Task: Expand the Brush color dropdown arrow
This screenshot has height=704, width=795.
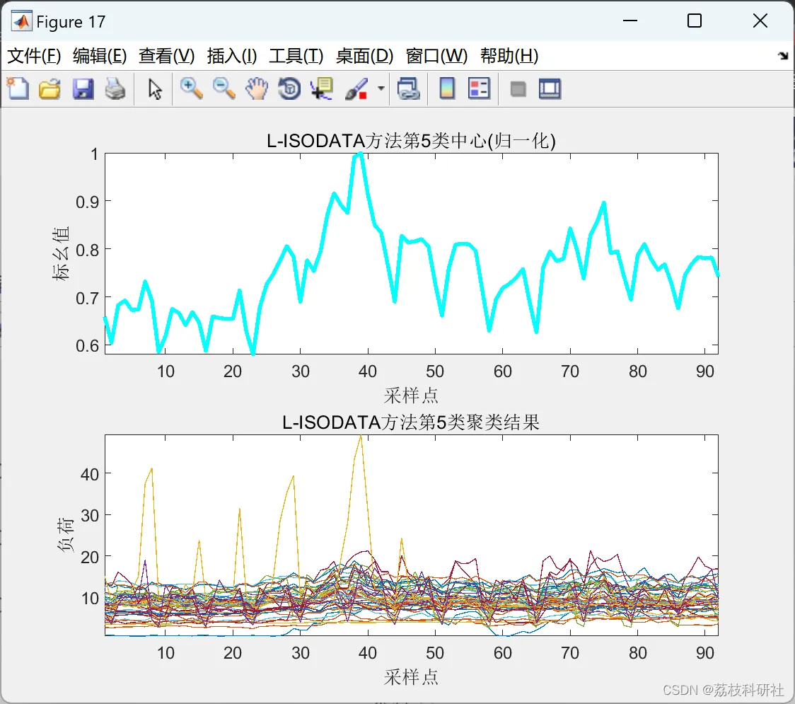Action: (381, 88)
